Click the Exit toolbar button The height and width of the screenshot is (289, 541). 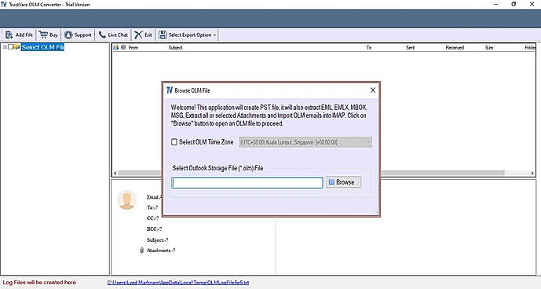144,35
